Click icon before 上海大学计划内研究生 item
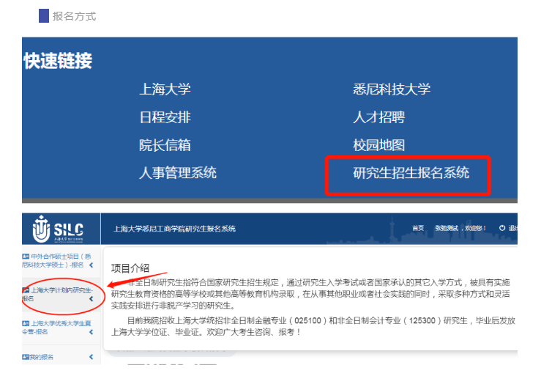Viewport: 541px width, 376px height. 26,290
